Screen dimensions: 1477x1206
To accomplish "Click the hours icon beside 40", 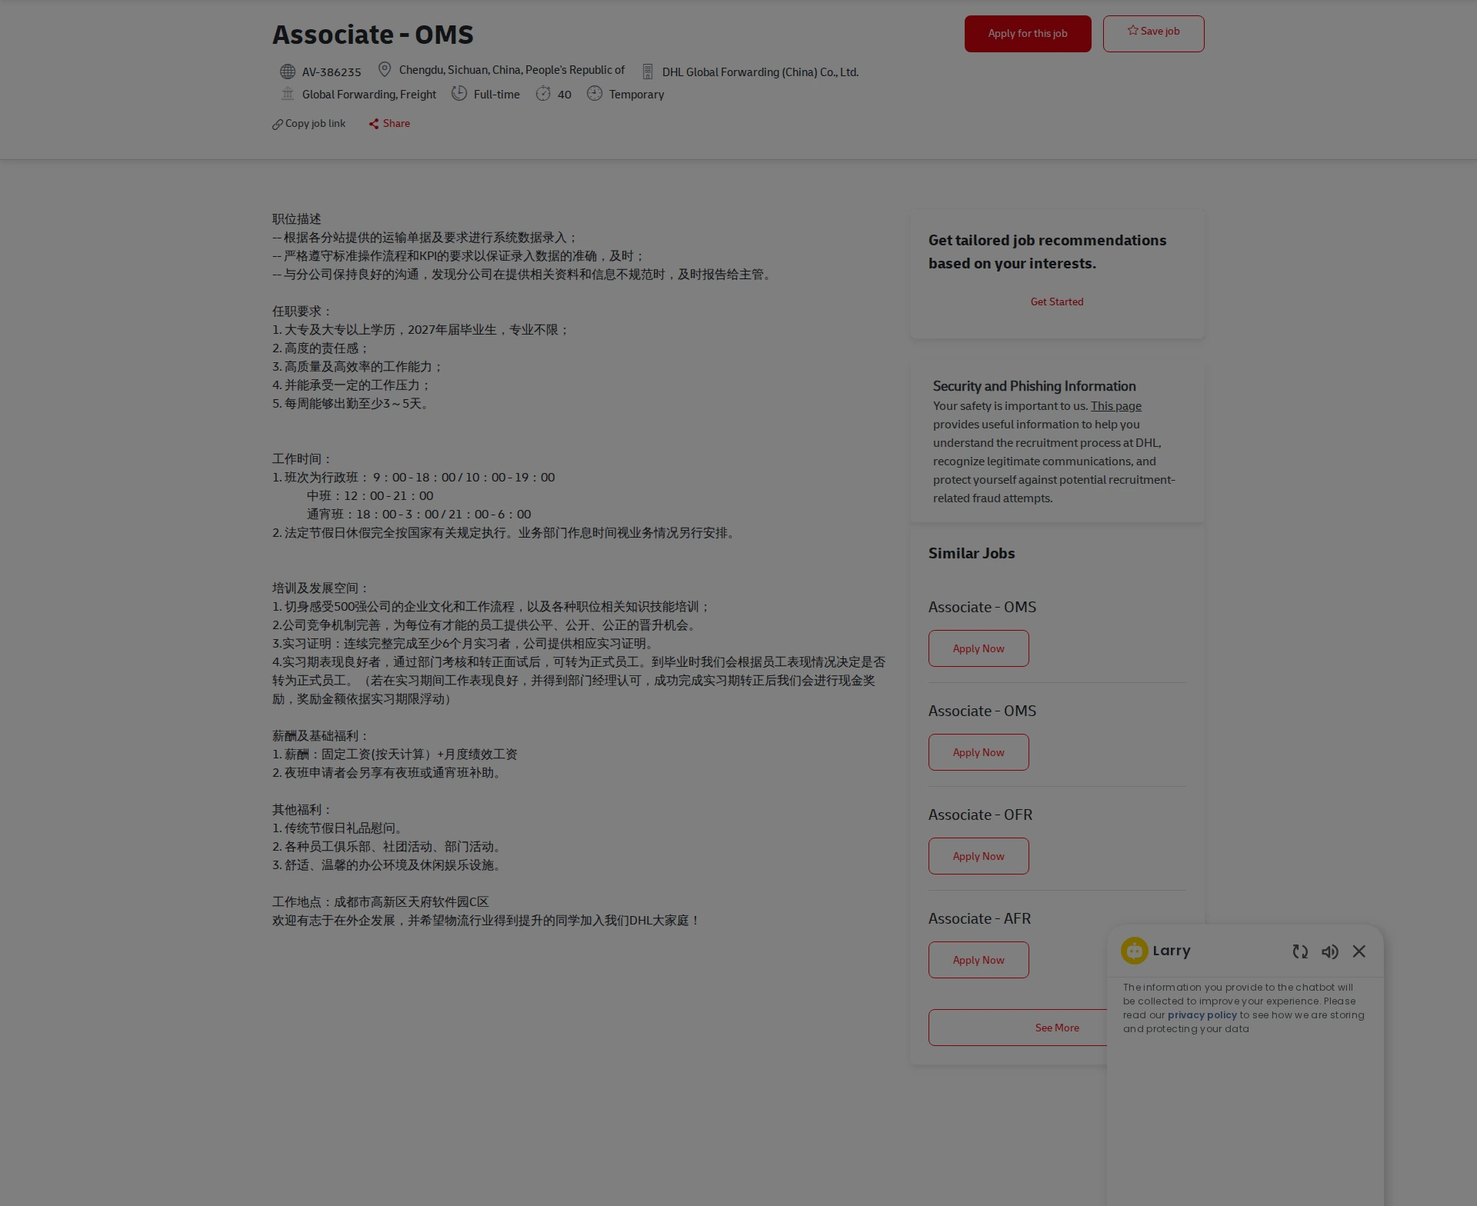I will click(x=543, y=94).
